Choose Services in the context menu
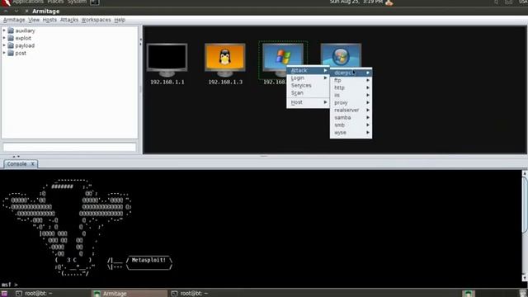 tap(308, 85)
